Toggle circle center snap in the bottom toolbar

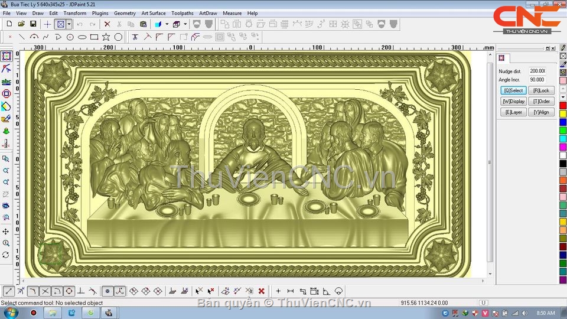tap(69, 291)
